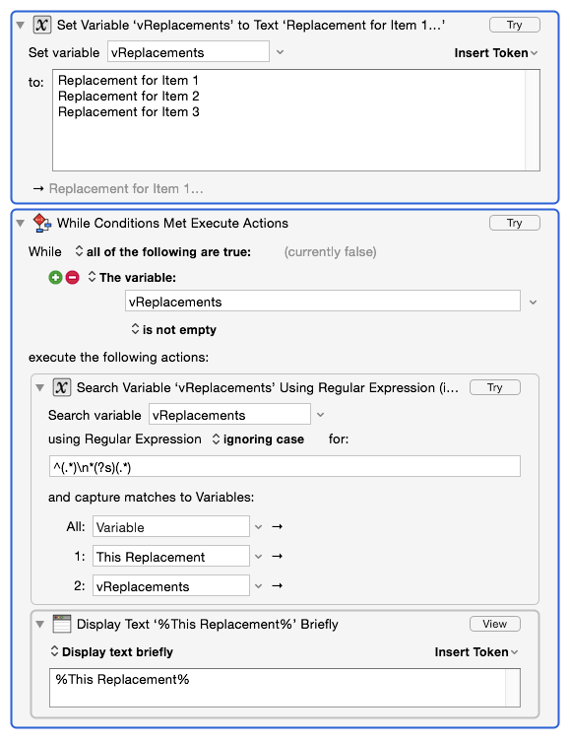The height and width of the screenshot is (742, 570).
Task: Click the Search Variable action's X icon
Action: [x=61, y=387]
